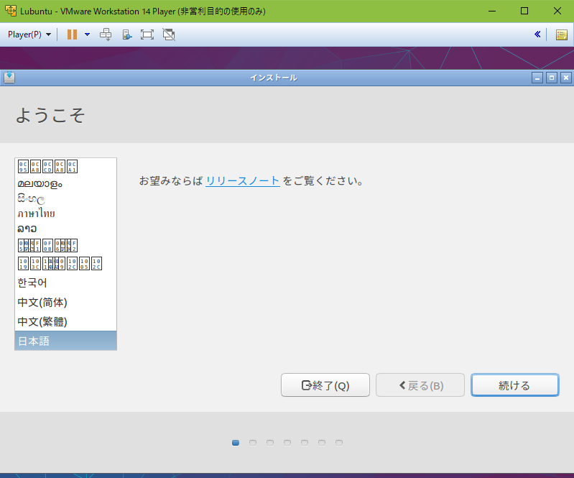Maximize the インストール installer window
The image size is (574, 478).
pyautogui.click(x=552, y=78)
